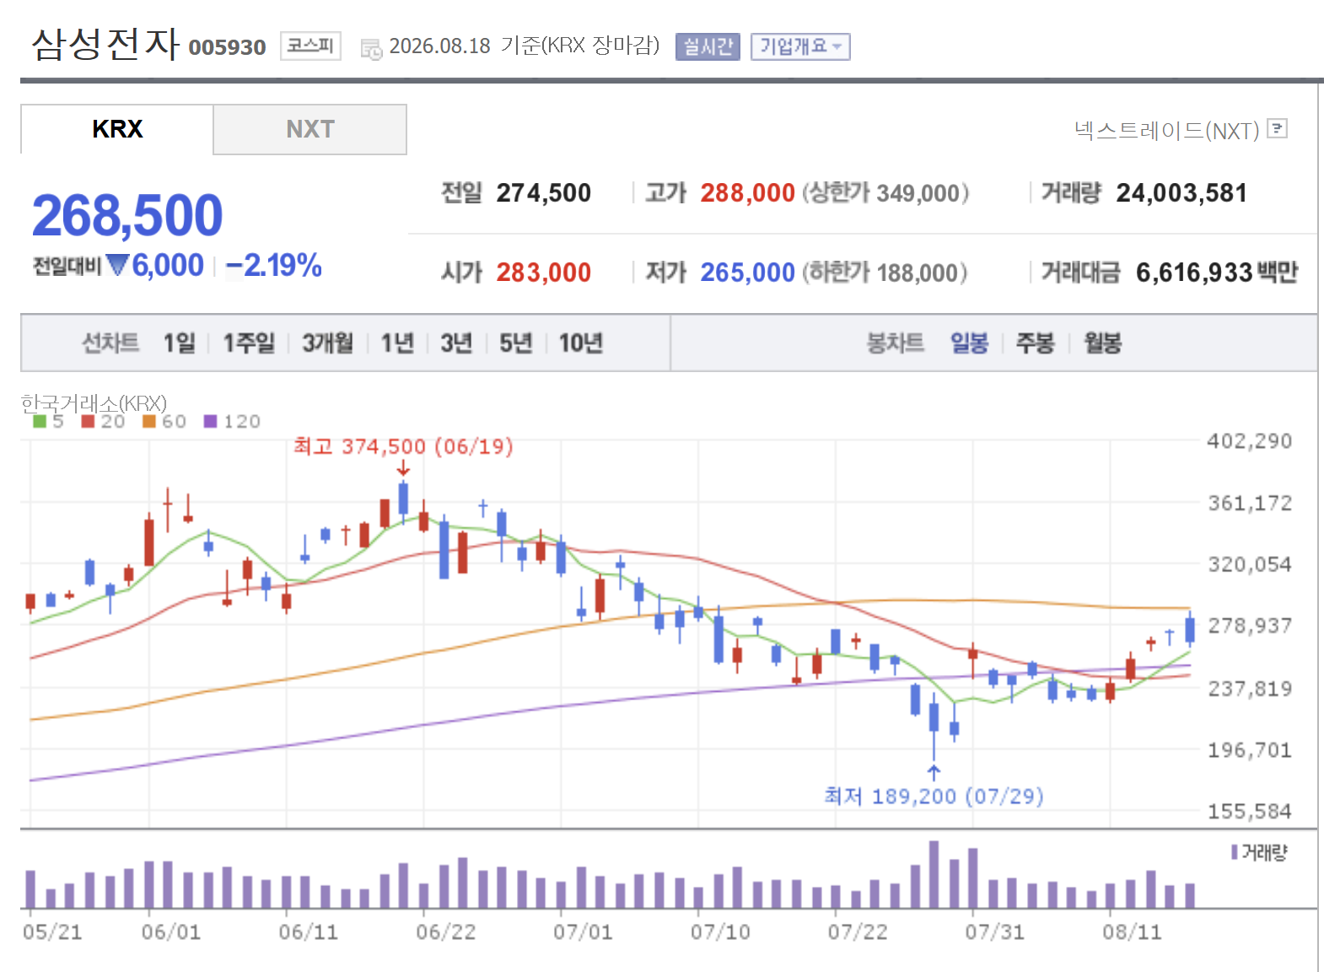Click the 402,290 price axis label

coord(1249,441)
